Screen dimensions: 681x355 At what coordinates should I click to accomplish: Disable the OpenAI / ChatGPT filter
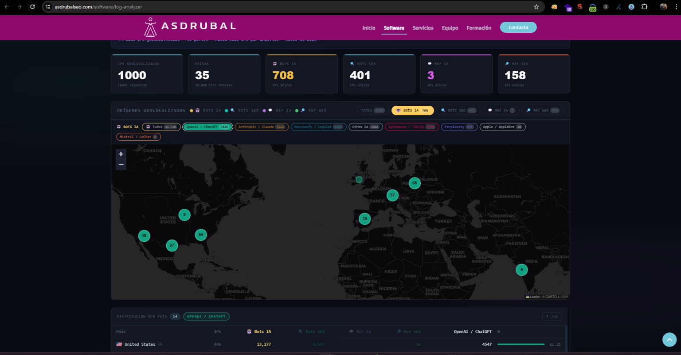[x=207, y=127]
